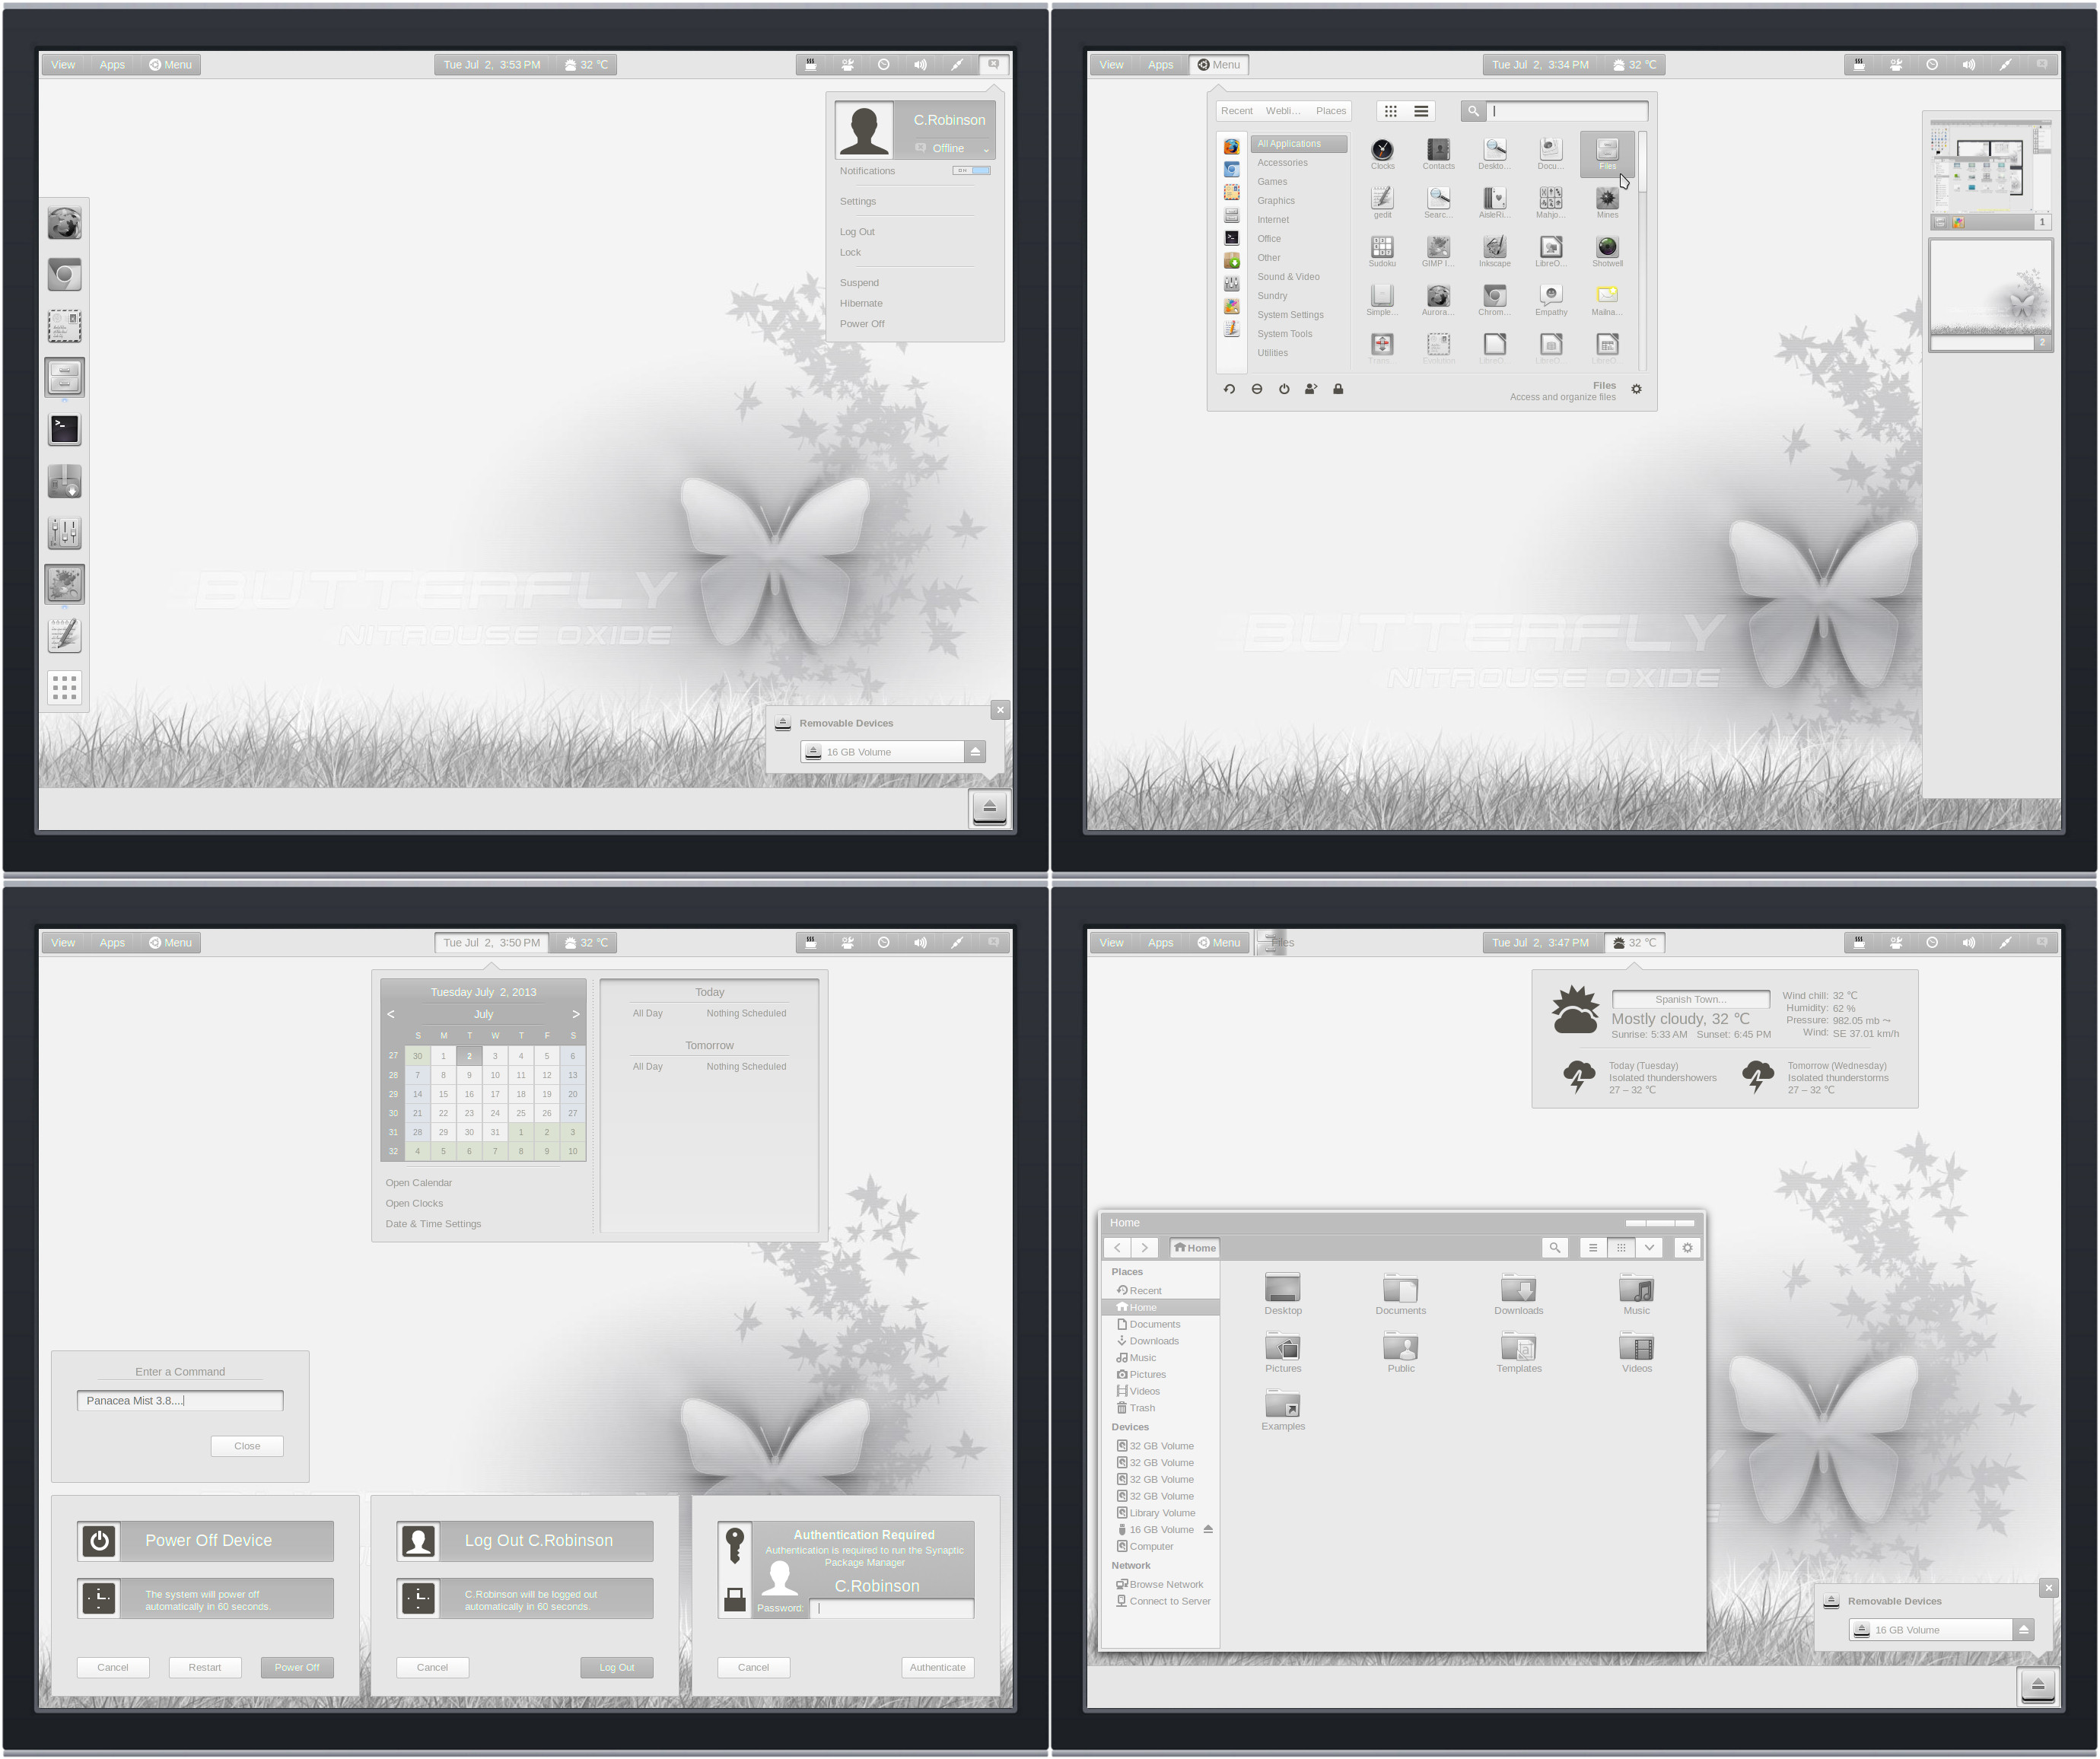Image resolution: width=2100 pixels, height=1759 pixels.
Task: Click the Spanish Town location field
Action: tap(1690, 999)
